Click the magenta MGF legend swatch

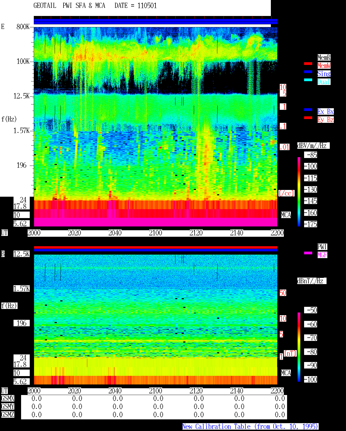308,253
